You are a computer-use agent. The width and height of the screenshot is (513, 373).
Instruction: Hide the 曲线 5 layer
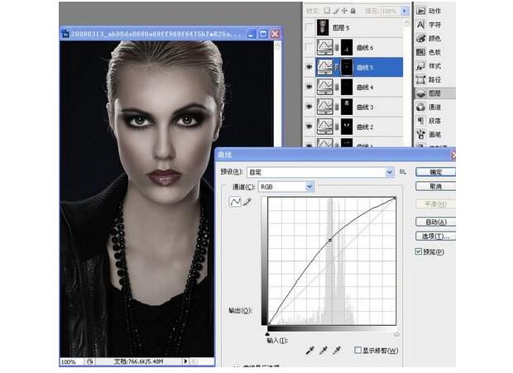click(309, 67)
